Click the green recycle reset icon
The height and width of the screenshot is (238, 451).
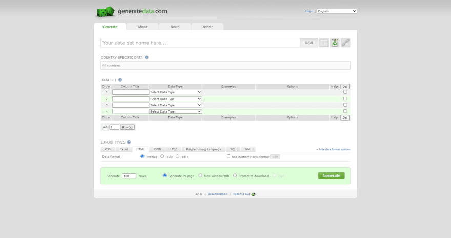335,43
